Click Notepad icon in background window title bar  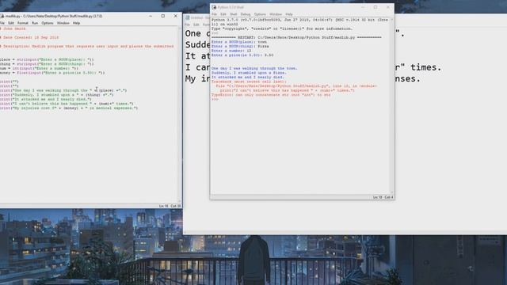pos(187,17)
